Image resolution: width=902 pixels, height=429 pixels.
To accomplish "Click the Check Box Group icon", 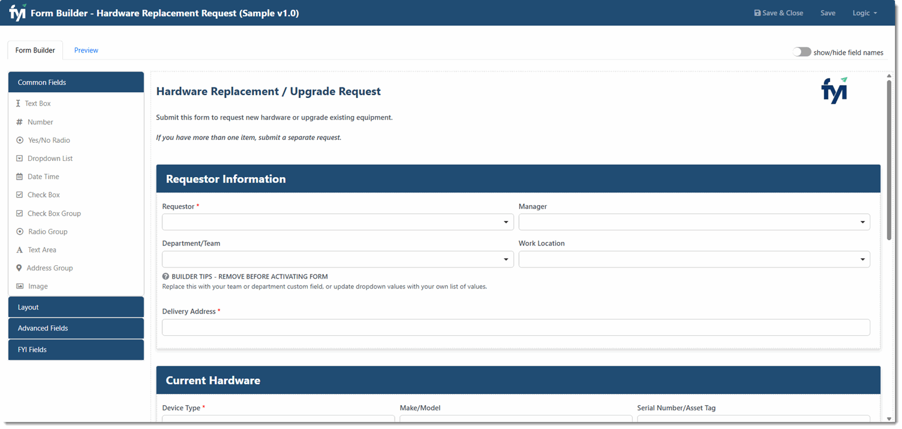I will (19, 213).
